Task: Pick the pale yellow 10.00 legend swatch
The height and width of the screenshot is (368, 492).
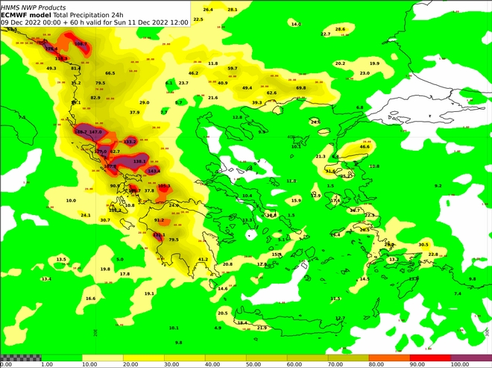Action: point(102,358)
